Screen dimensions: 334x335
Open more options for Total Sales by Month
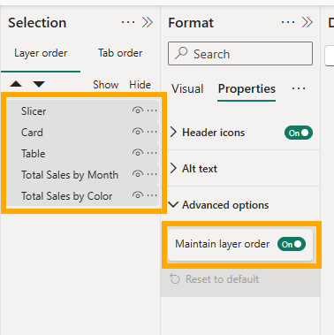[x=152, y=174]
